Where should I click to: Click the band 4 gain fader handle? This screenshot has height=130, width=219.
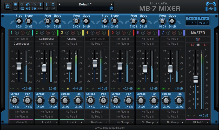pos(95,64)
